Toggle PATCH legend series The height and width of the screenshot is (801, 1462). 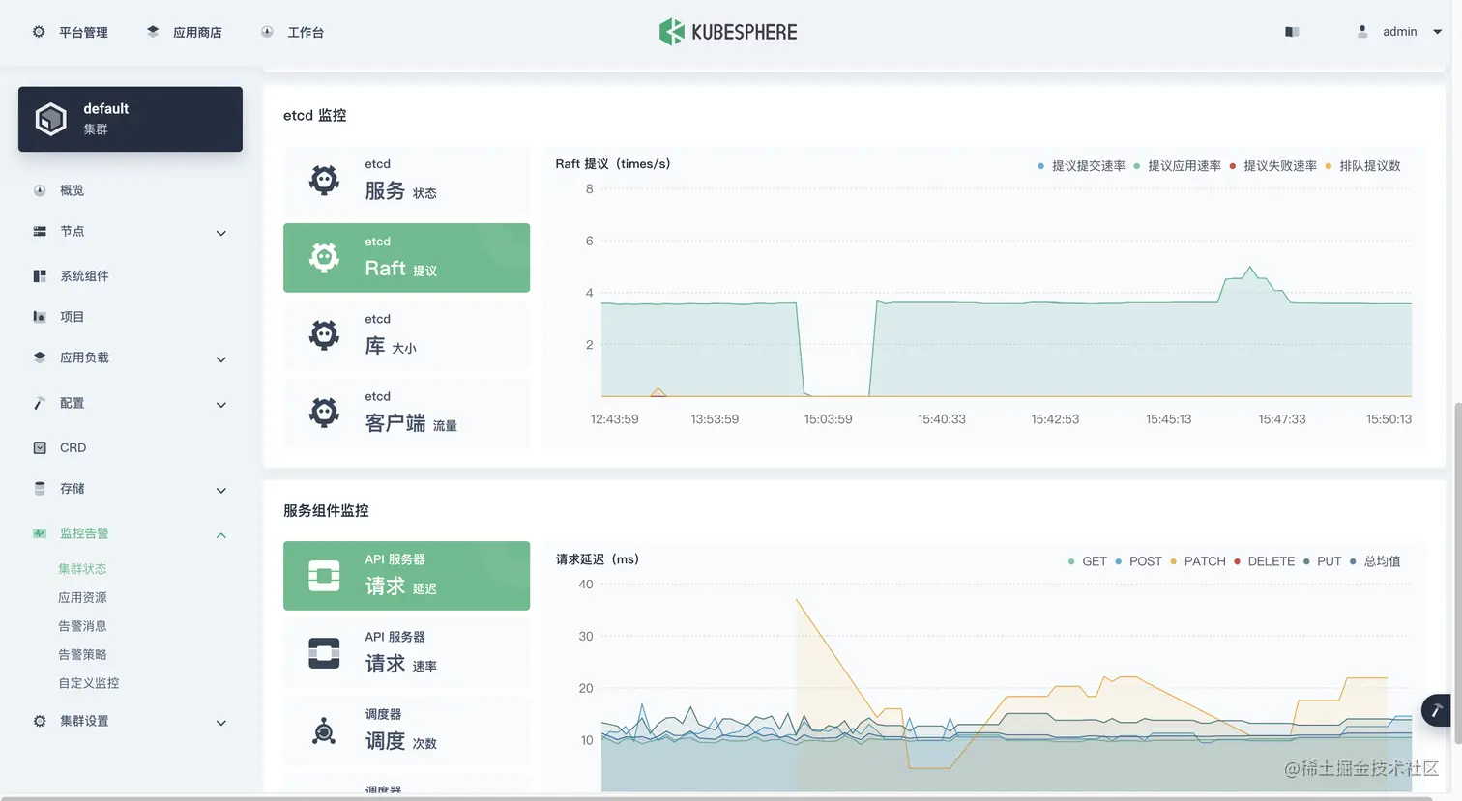pos(1197,561)
